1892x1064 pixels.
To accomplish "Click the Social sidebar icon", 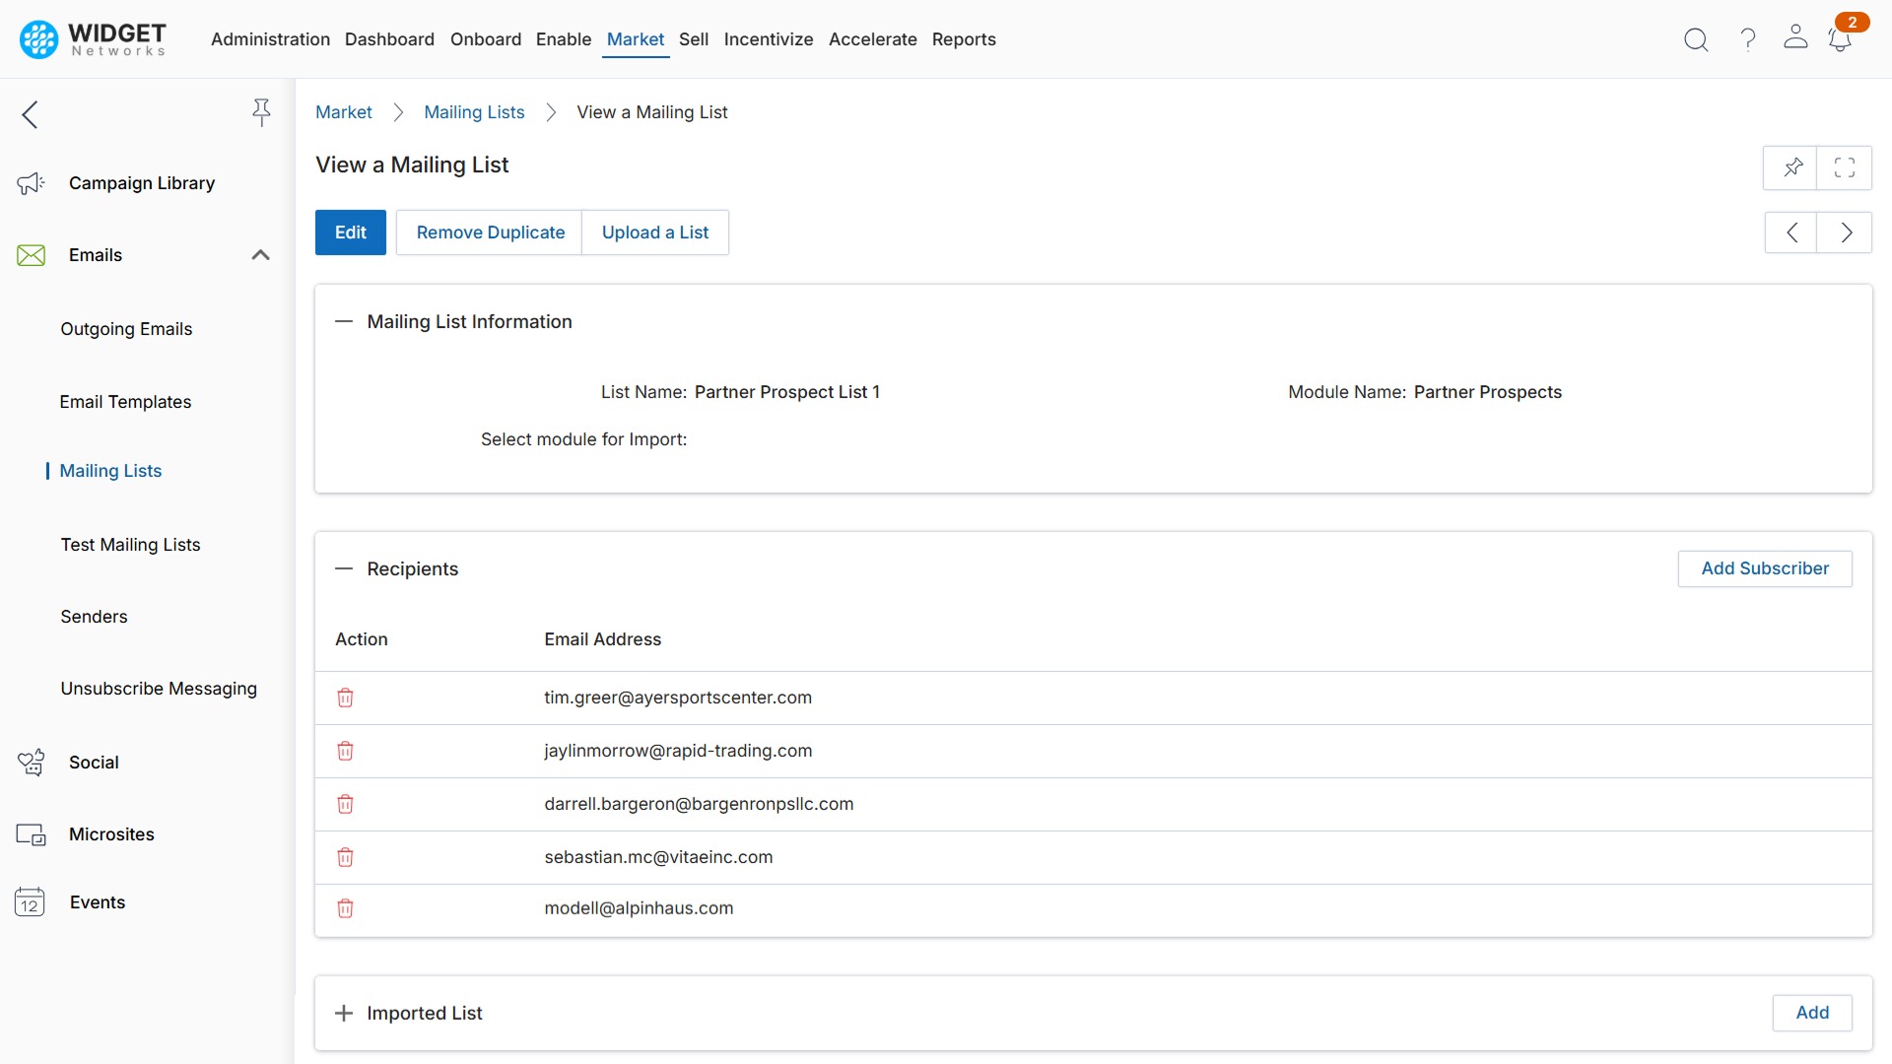I will point(31,762).
